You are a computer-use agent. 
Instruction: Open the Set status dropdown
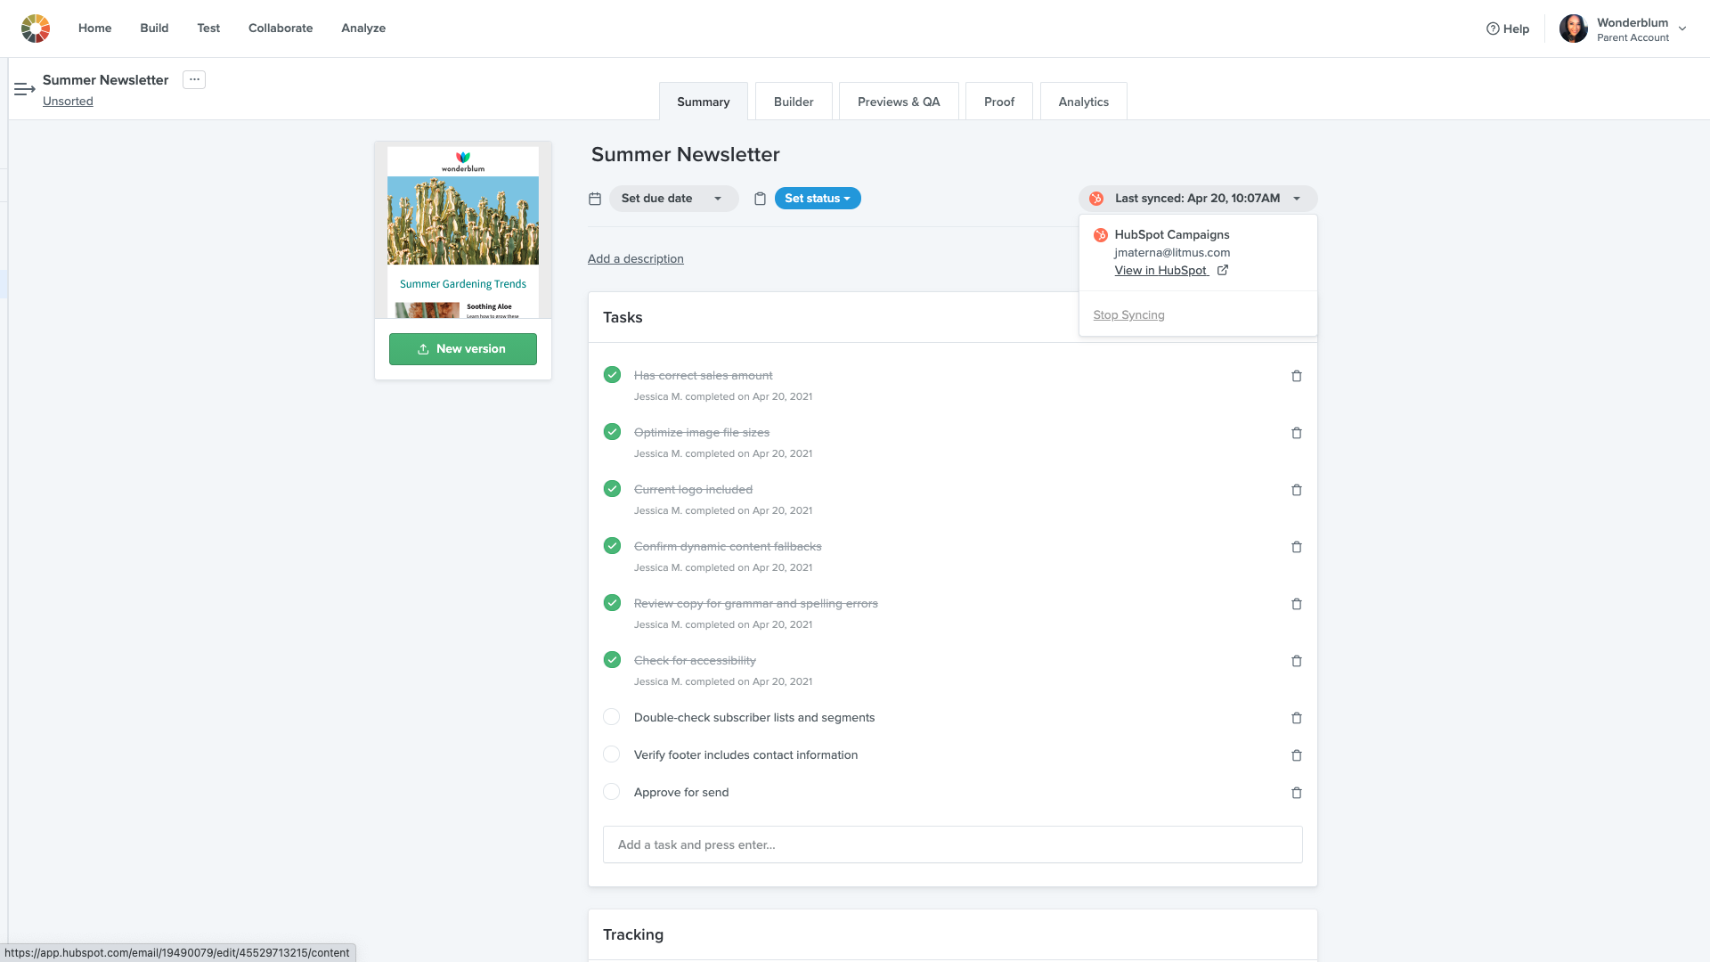(818, 199)
